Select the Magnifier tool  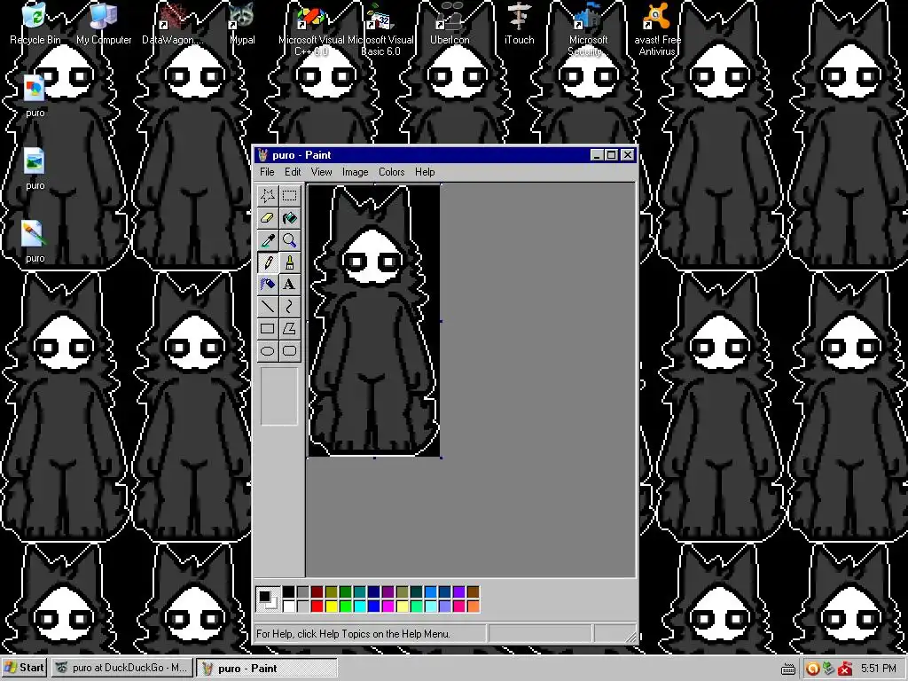tap(290, 239)
